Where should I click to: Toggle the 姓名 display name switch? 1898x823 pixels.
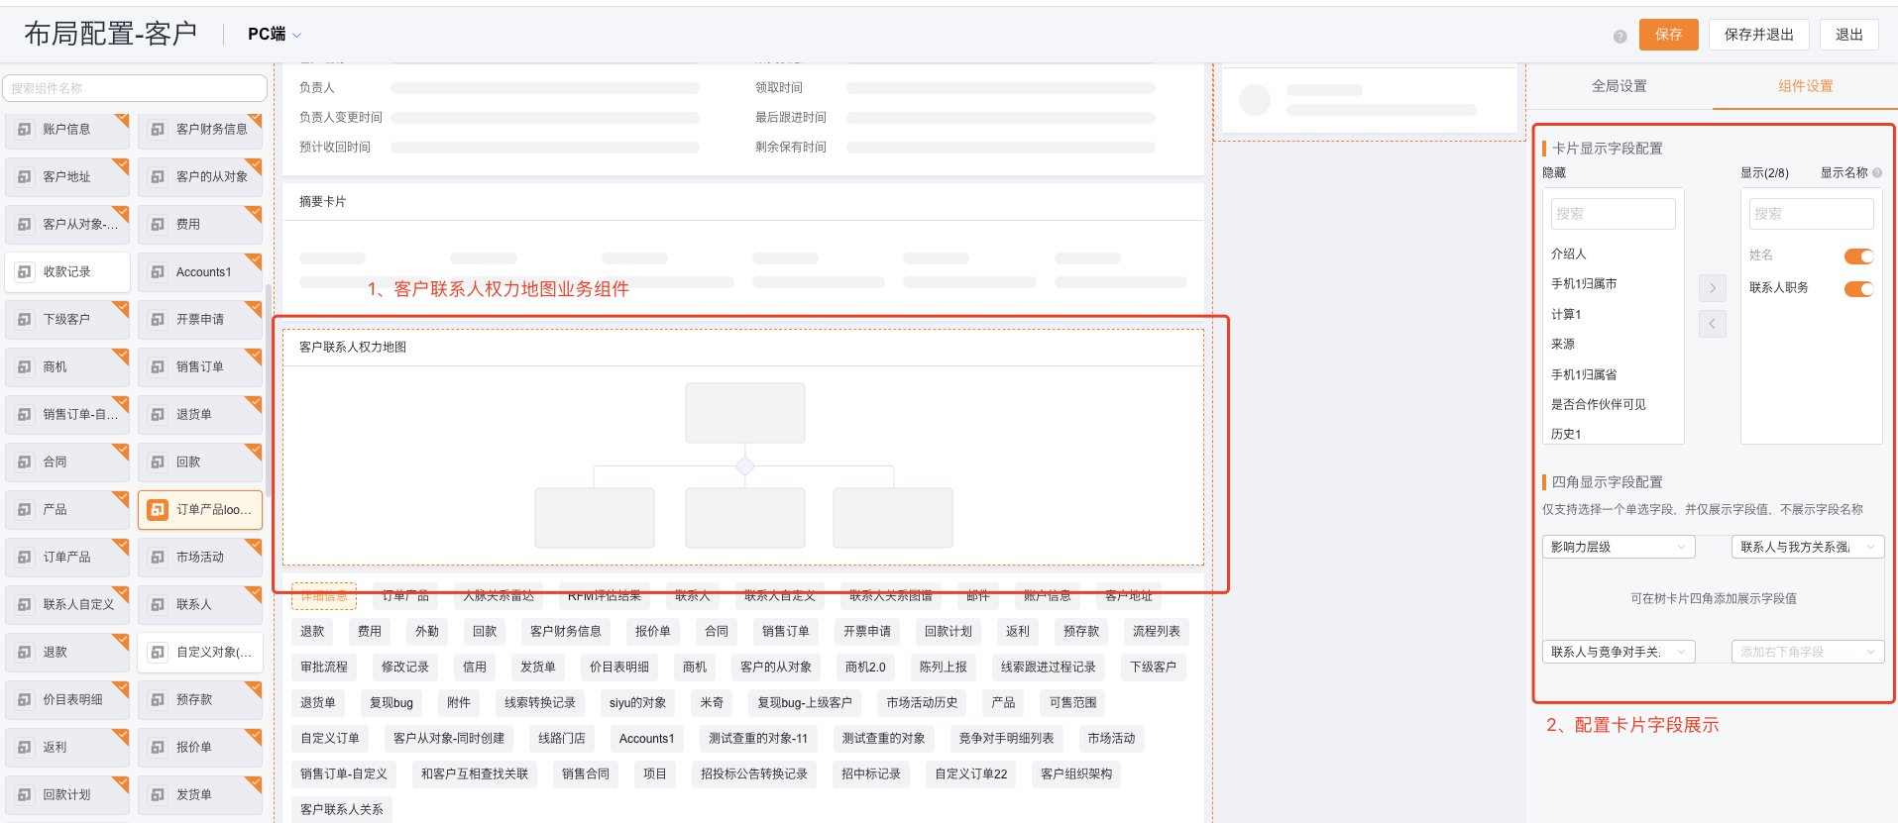click(x=1858, y=257)
